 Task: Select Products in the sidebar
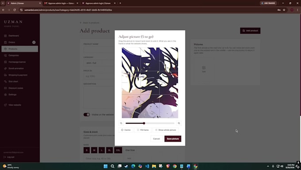(x=19, y=49)
